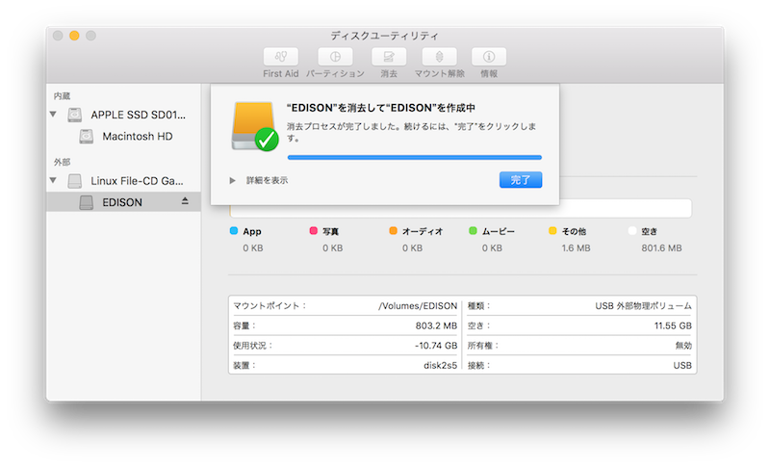This screenshot has width=770, height=467.
Task: Click the erase progress bar
Action: pyautogui.click(x=414, y=157)
